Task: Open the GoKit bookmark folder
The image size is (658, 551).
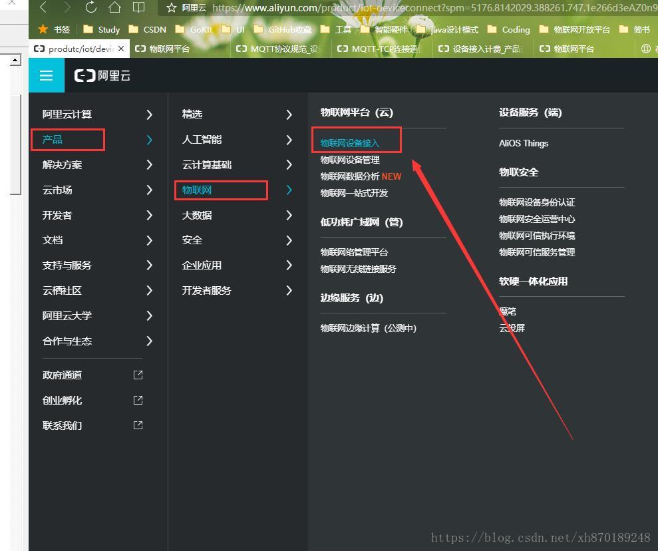Action: [x=194, y=29]
